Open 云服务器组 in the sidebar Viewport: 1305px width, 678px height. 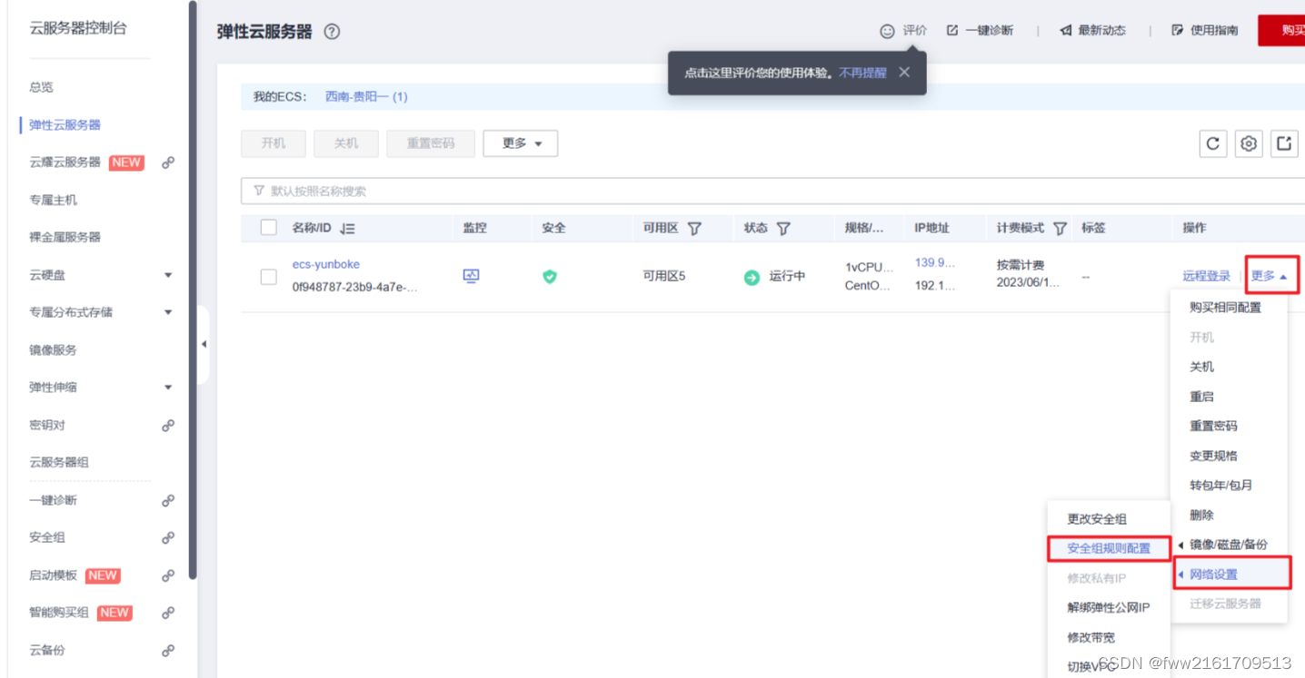(59, 463)
